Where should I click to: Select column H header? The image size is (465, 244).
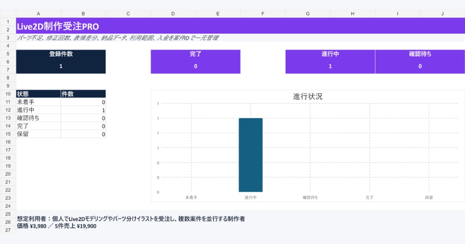352,14
